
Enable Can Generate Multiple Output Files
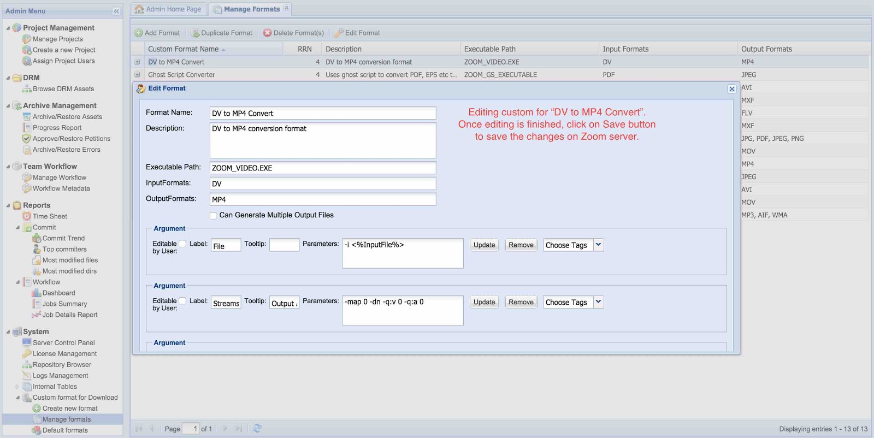pyautogui.click(x=214, y=216)
